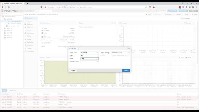Click the Create VM button
199x112 pixels.
click(172, 11)
